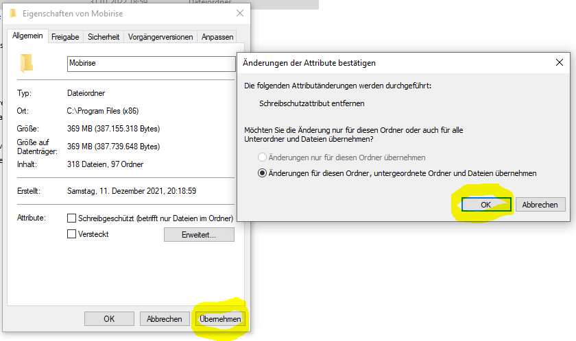Click the large folder icon beside the name

[x=27, y=63]
